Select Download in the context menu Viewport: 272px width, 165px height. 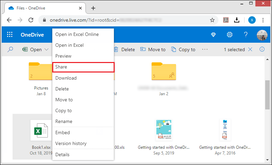(x=83, y=78)
